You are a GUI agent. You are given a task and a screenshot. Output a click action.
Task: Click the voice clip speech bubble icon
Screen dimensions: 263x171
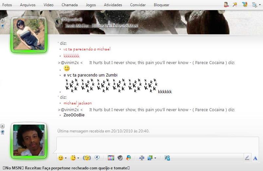point(97,158)
